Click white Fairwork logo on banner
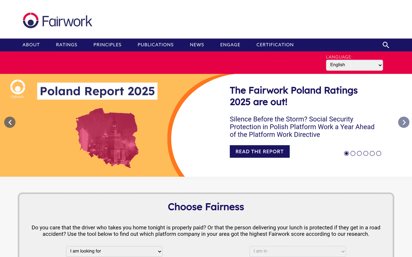The image size is (412, 257). (x=18, y=89)
